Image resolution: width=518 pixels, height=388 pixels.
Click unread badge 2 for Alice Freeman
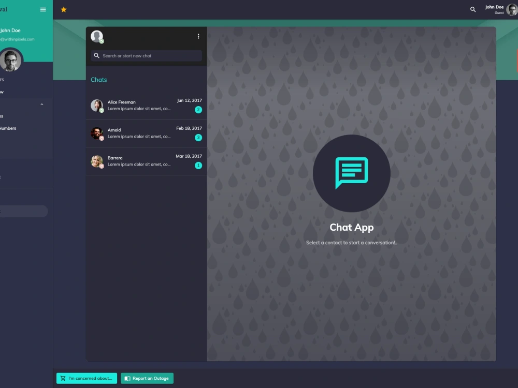pos(198,110)
